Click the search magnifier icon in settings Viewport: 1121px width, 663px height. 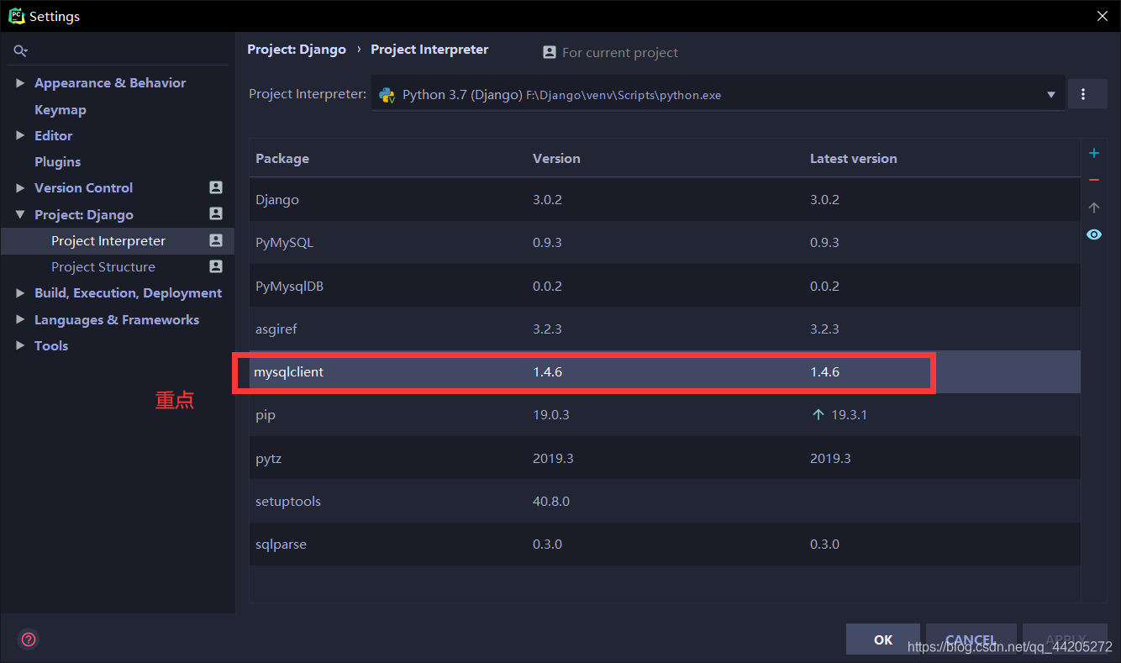[20, 51]
